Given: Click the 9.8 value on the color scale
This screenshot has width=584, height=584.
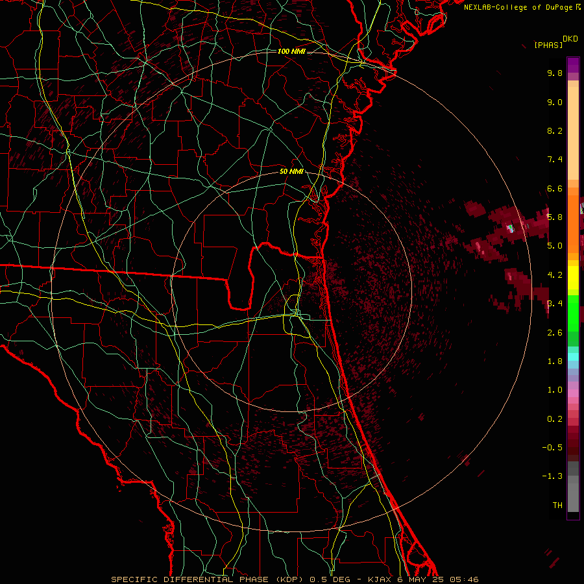Looking at the screenshot, I should (x=555, y=73).
